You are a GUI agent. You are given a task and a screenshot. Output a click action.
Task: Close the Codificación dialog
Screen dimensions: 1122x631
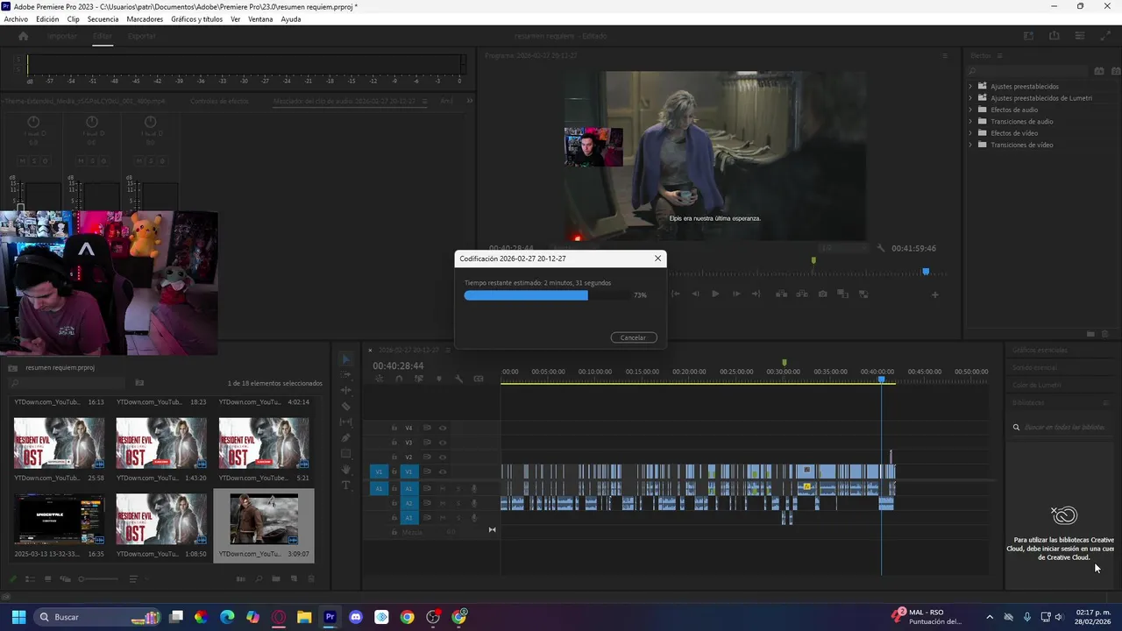click(657, 259)
